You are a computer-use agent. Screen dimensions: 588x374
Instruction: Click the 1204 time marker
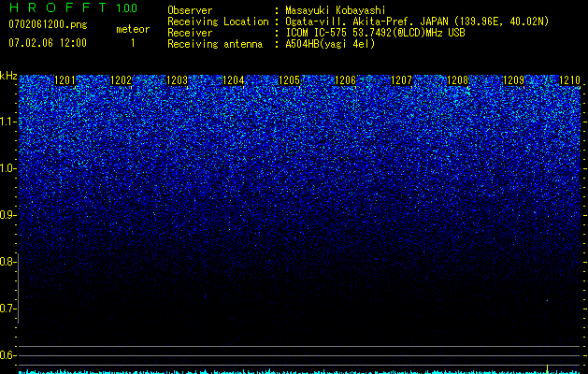coord(234,80)
